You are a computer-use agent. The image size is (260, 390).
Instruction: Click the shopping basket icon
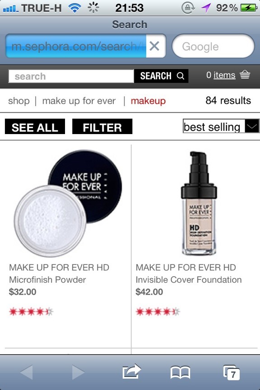245,74
